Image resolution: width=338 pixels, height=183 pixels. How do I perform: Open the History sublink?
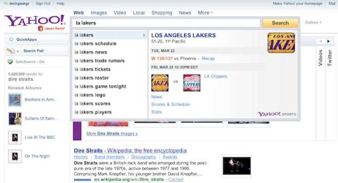pos(81,157)
